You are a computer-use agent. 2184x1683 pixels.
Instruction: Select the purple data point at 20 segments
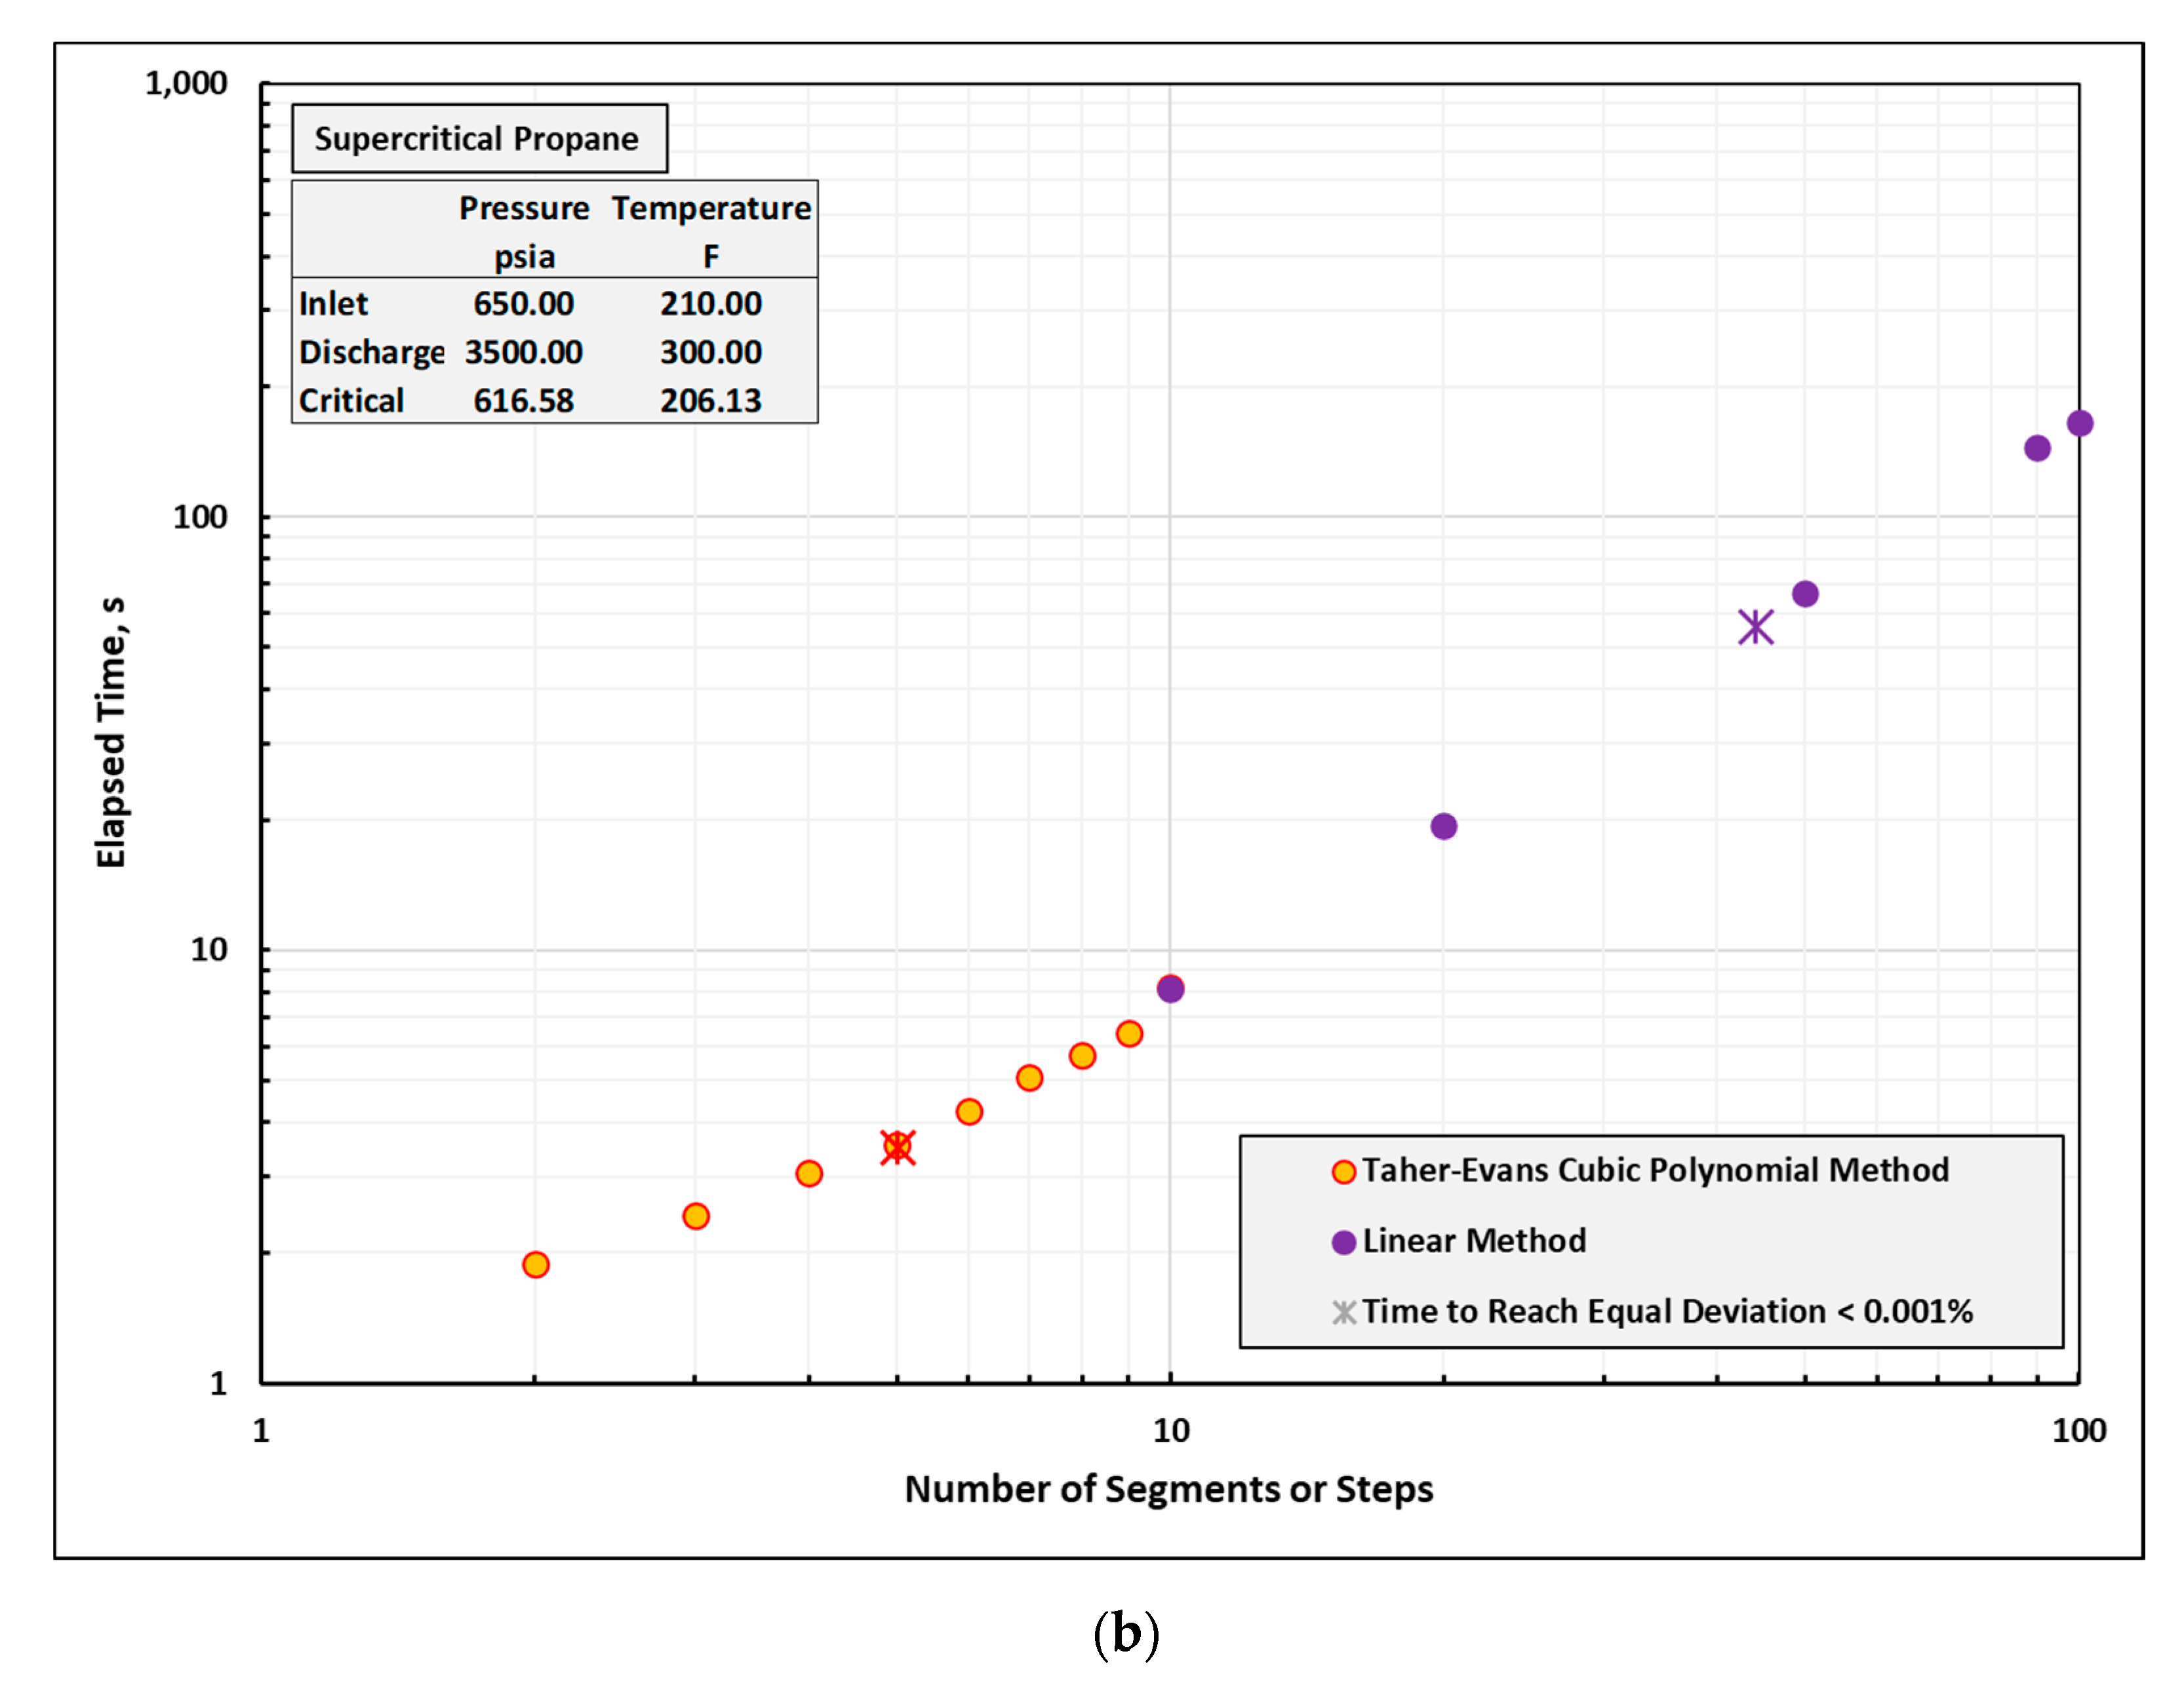[1443, 826]
